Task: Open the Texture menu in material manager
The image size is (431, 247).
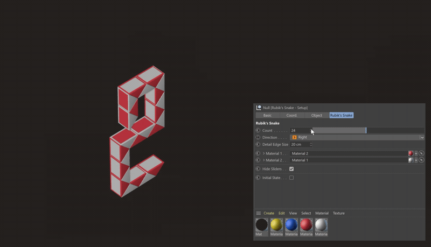Action: (338, 213)
